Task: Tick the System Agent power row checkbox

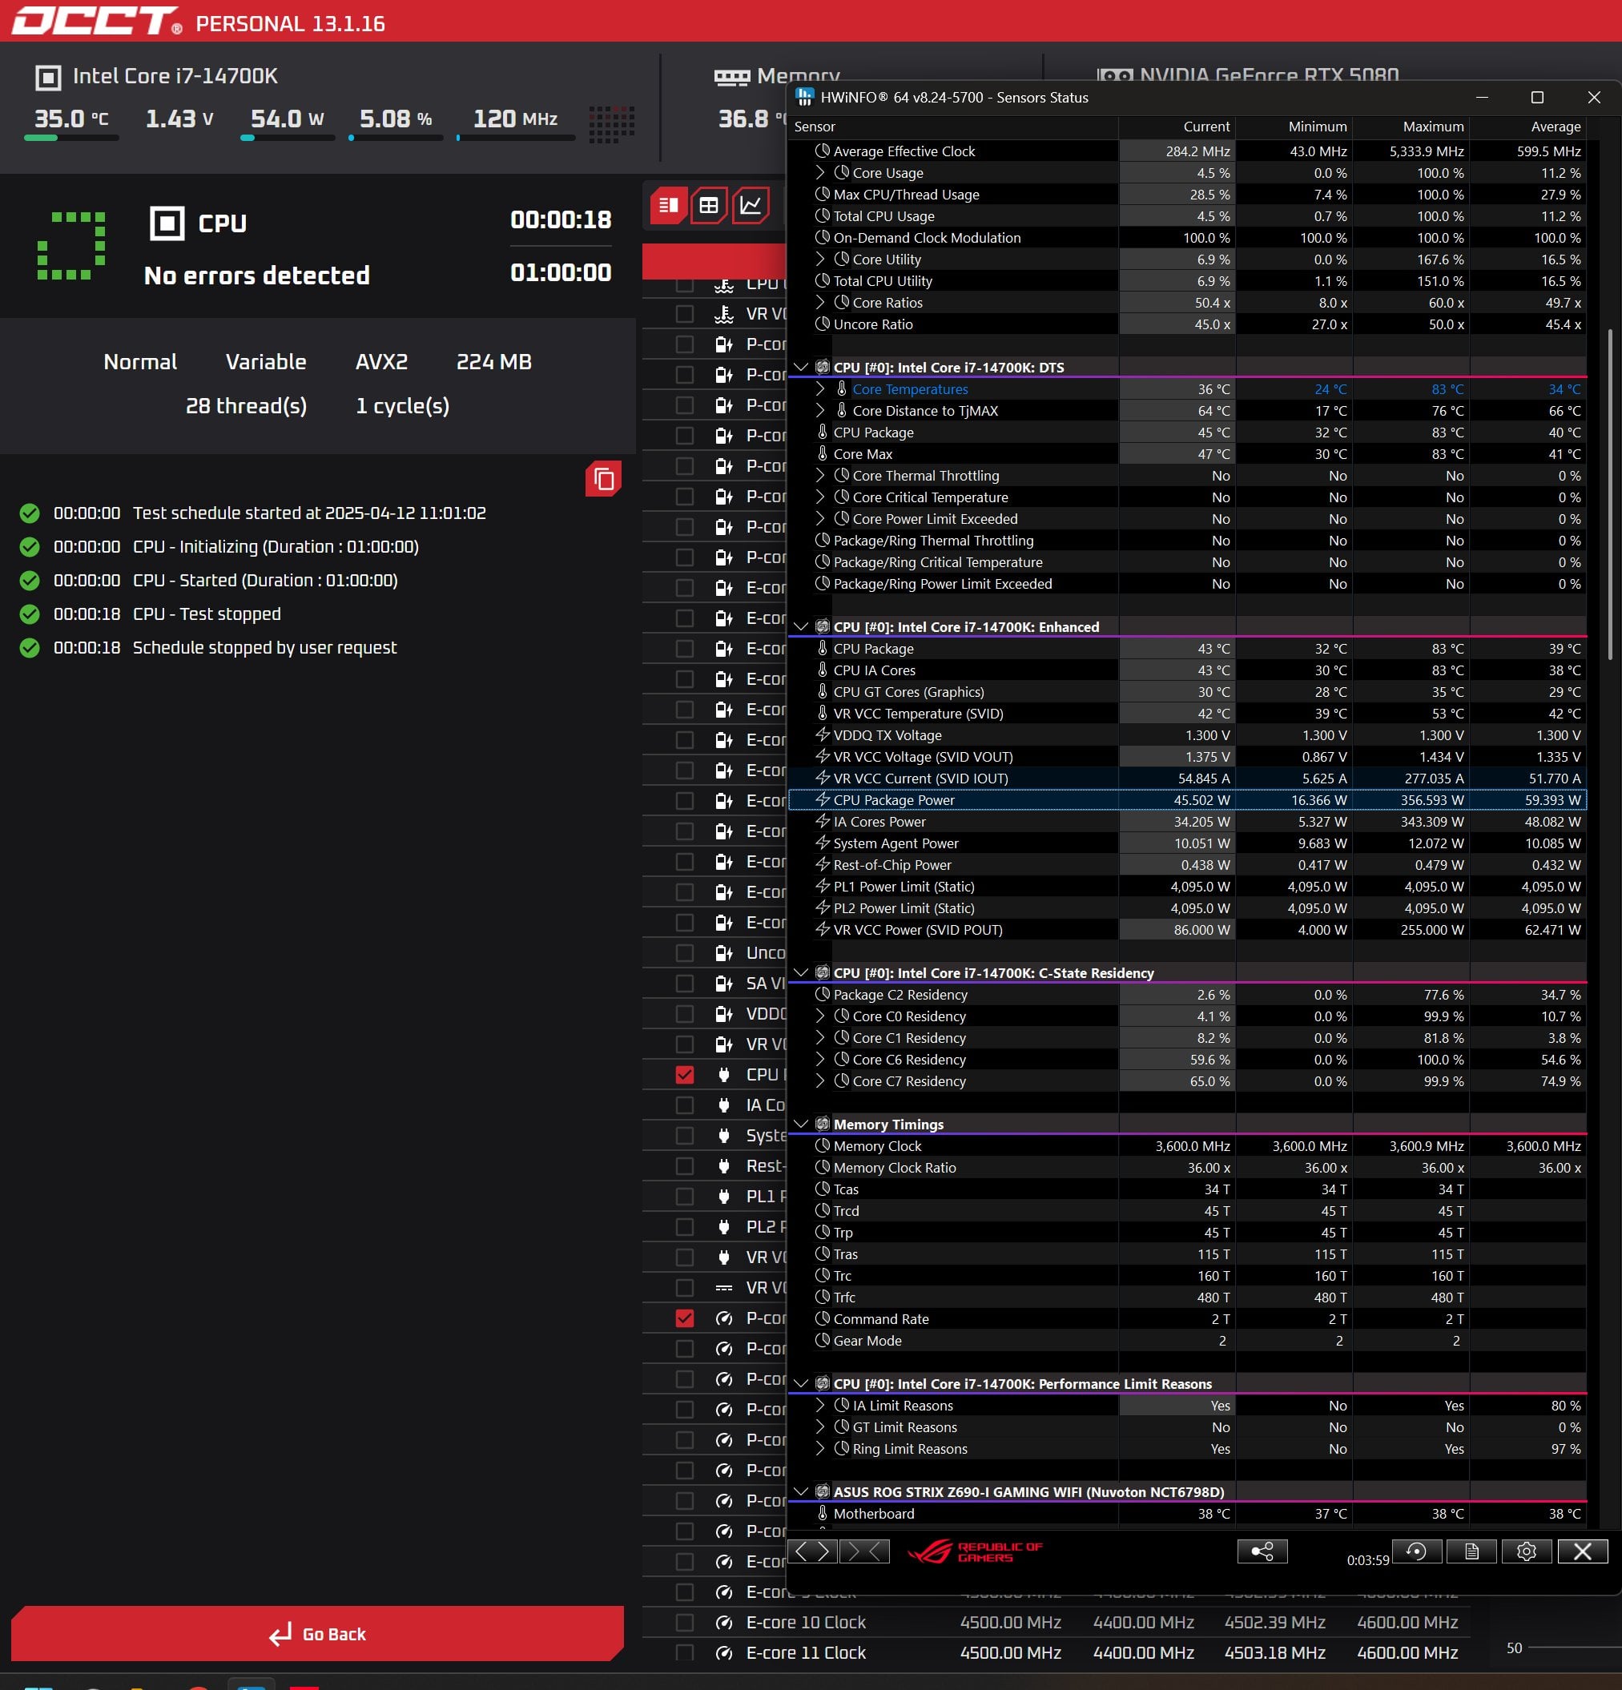Action: point(685,1136)
